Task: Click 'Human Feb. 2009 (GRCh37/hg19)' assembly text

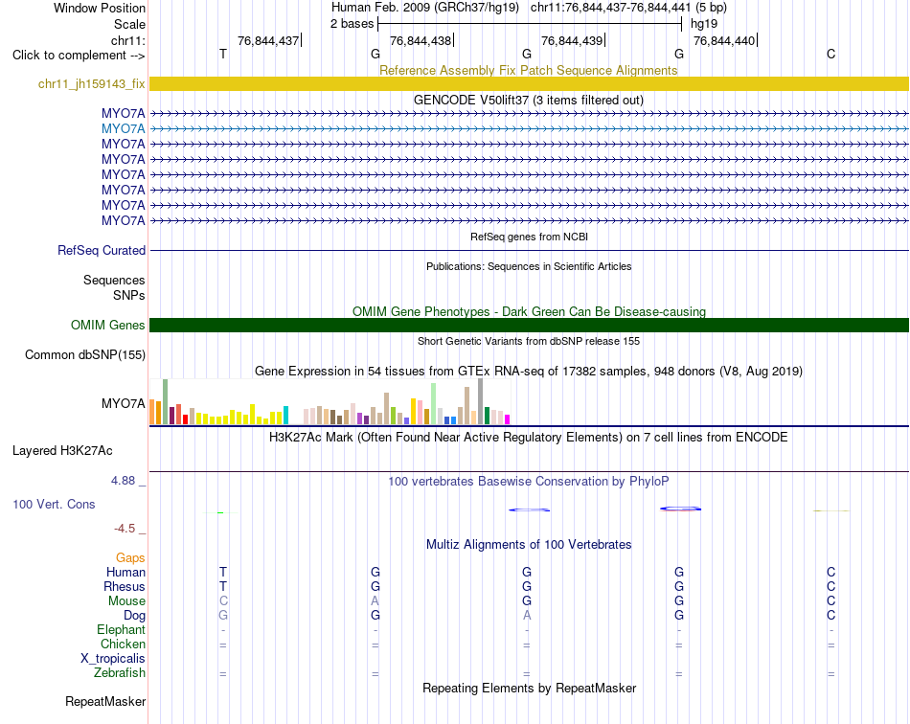Action: (427, 8)
